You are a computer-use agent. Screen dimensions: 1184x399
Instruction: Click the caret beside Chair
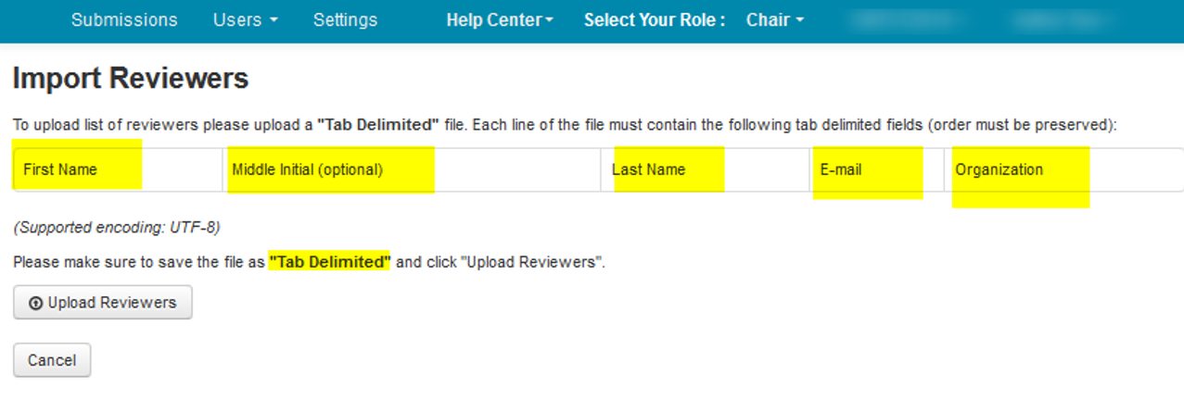click(x=799, y=21)
